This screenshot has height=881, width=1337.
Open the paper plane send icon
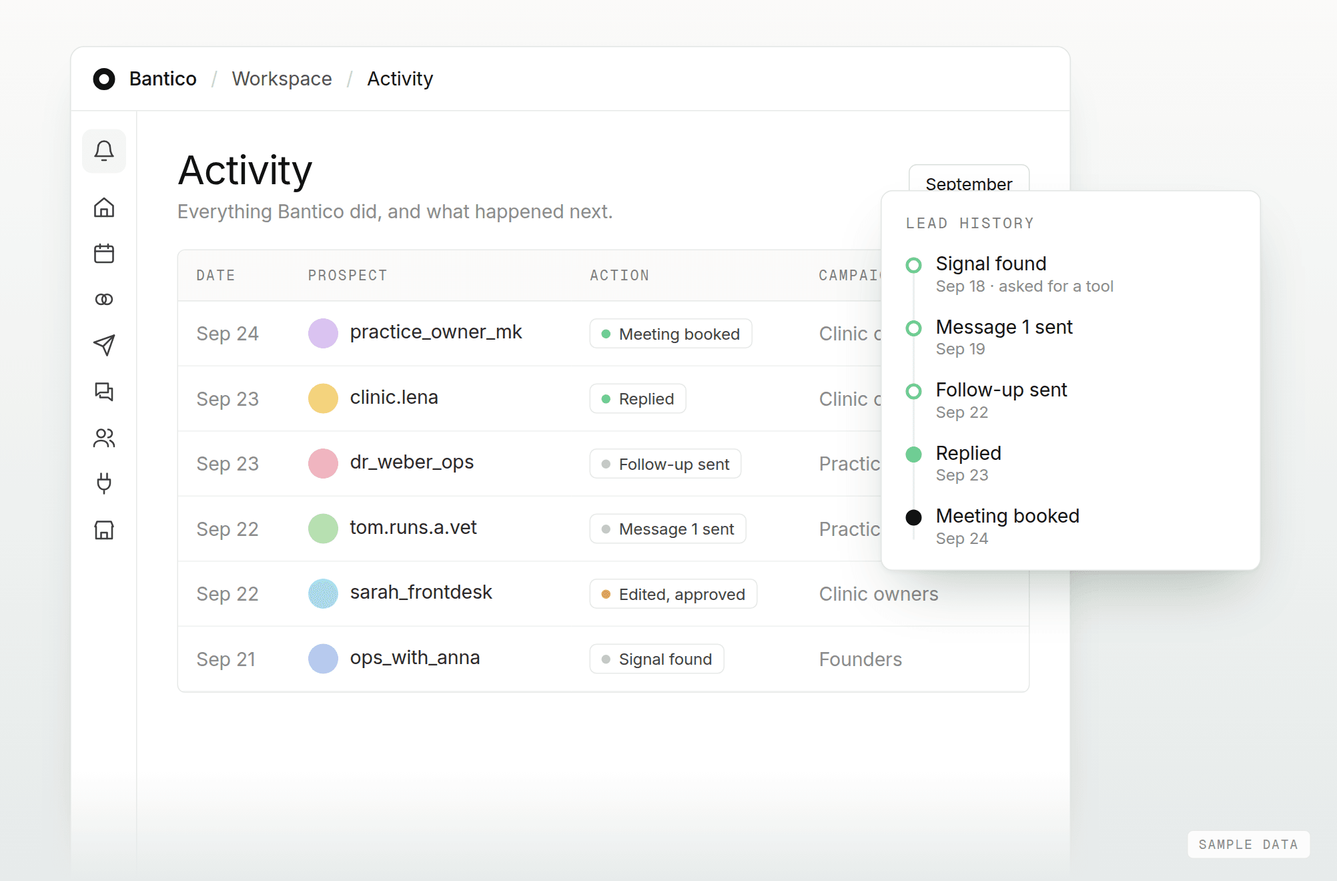point(104,345)
